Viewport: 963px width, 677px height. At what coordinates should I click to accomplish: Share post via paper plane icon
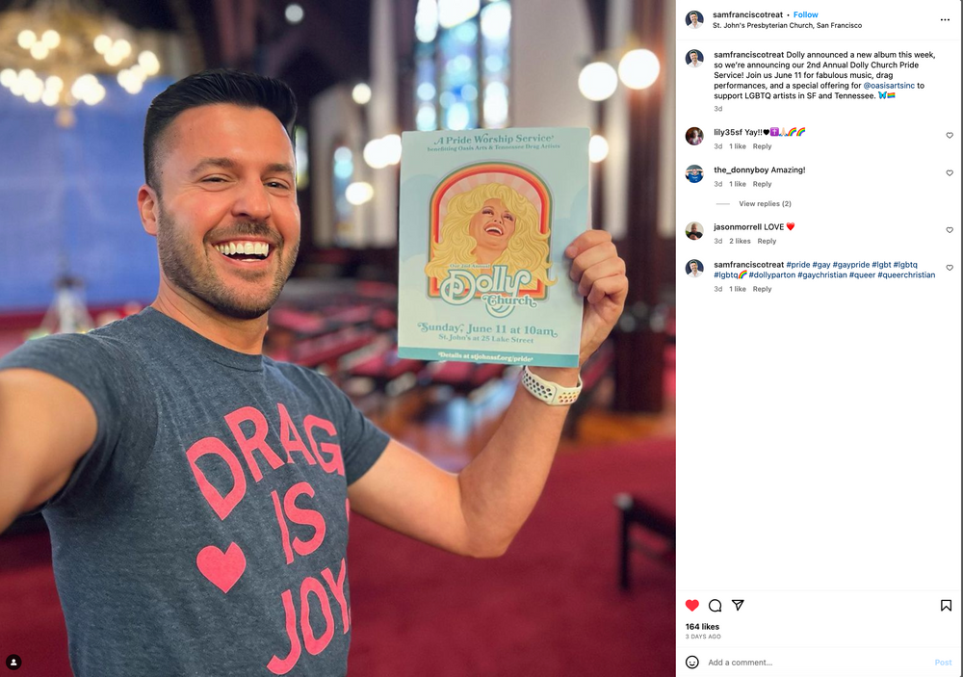coord(739,605)
